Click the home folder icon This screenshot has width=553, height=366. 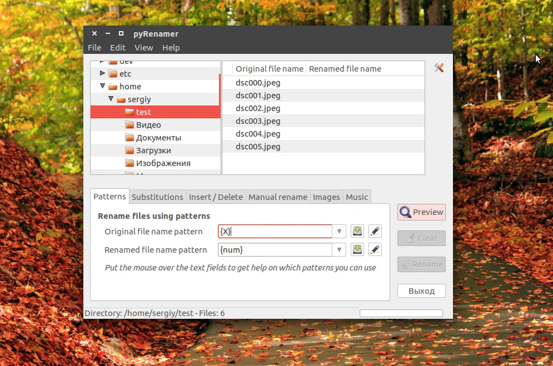(113, 87)
